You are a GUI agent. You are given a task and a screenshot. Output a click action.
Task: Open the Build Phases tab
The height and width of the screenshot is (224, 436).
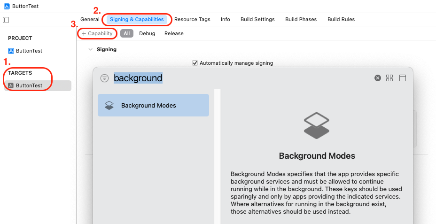coord(301,19)
